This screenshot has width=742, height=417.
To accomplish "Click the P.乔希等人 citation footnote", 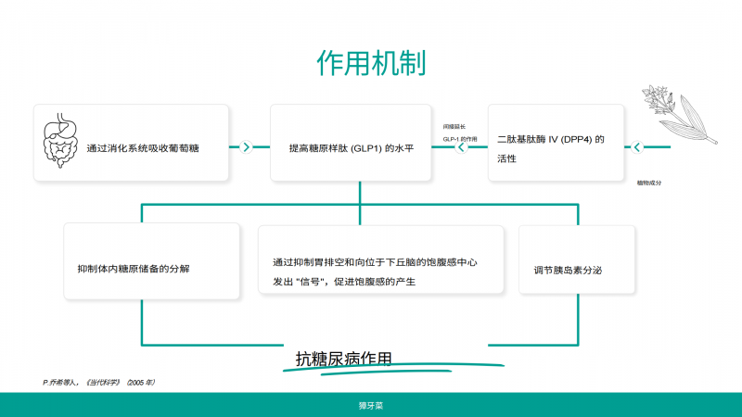I will (98, 382).
